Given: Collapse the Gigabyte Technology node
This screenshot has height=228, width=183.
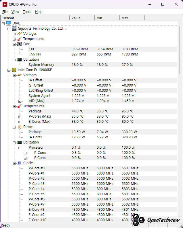Looking at the screenshot, I should [x=9, y=29].
